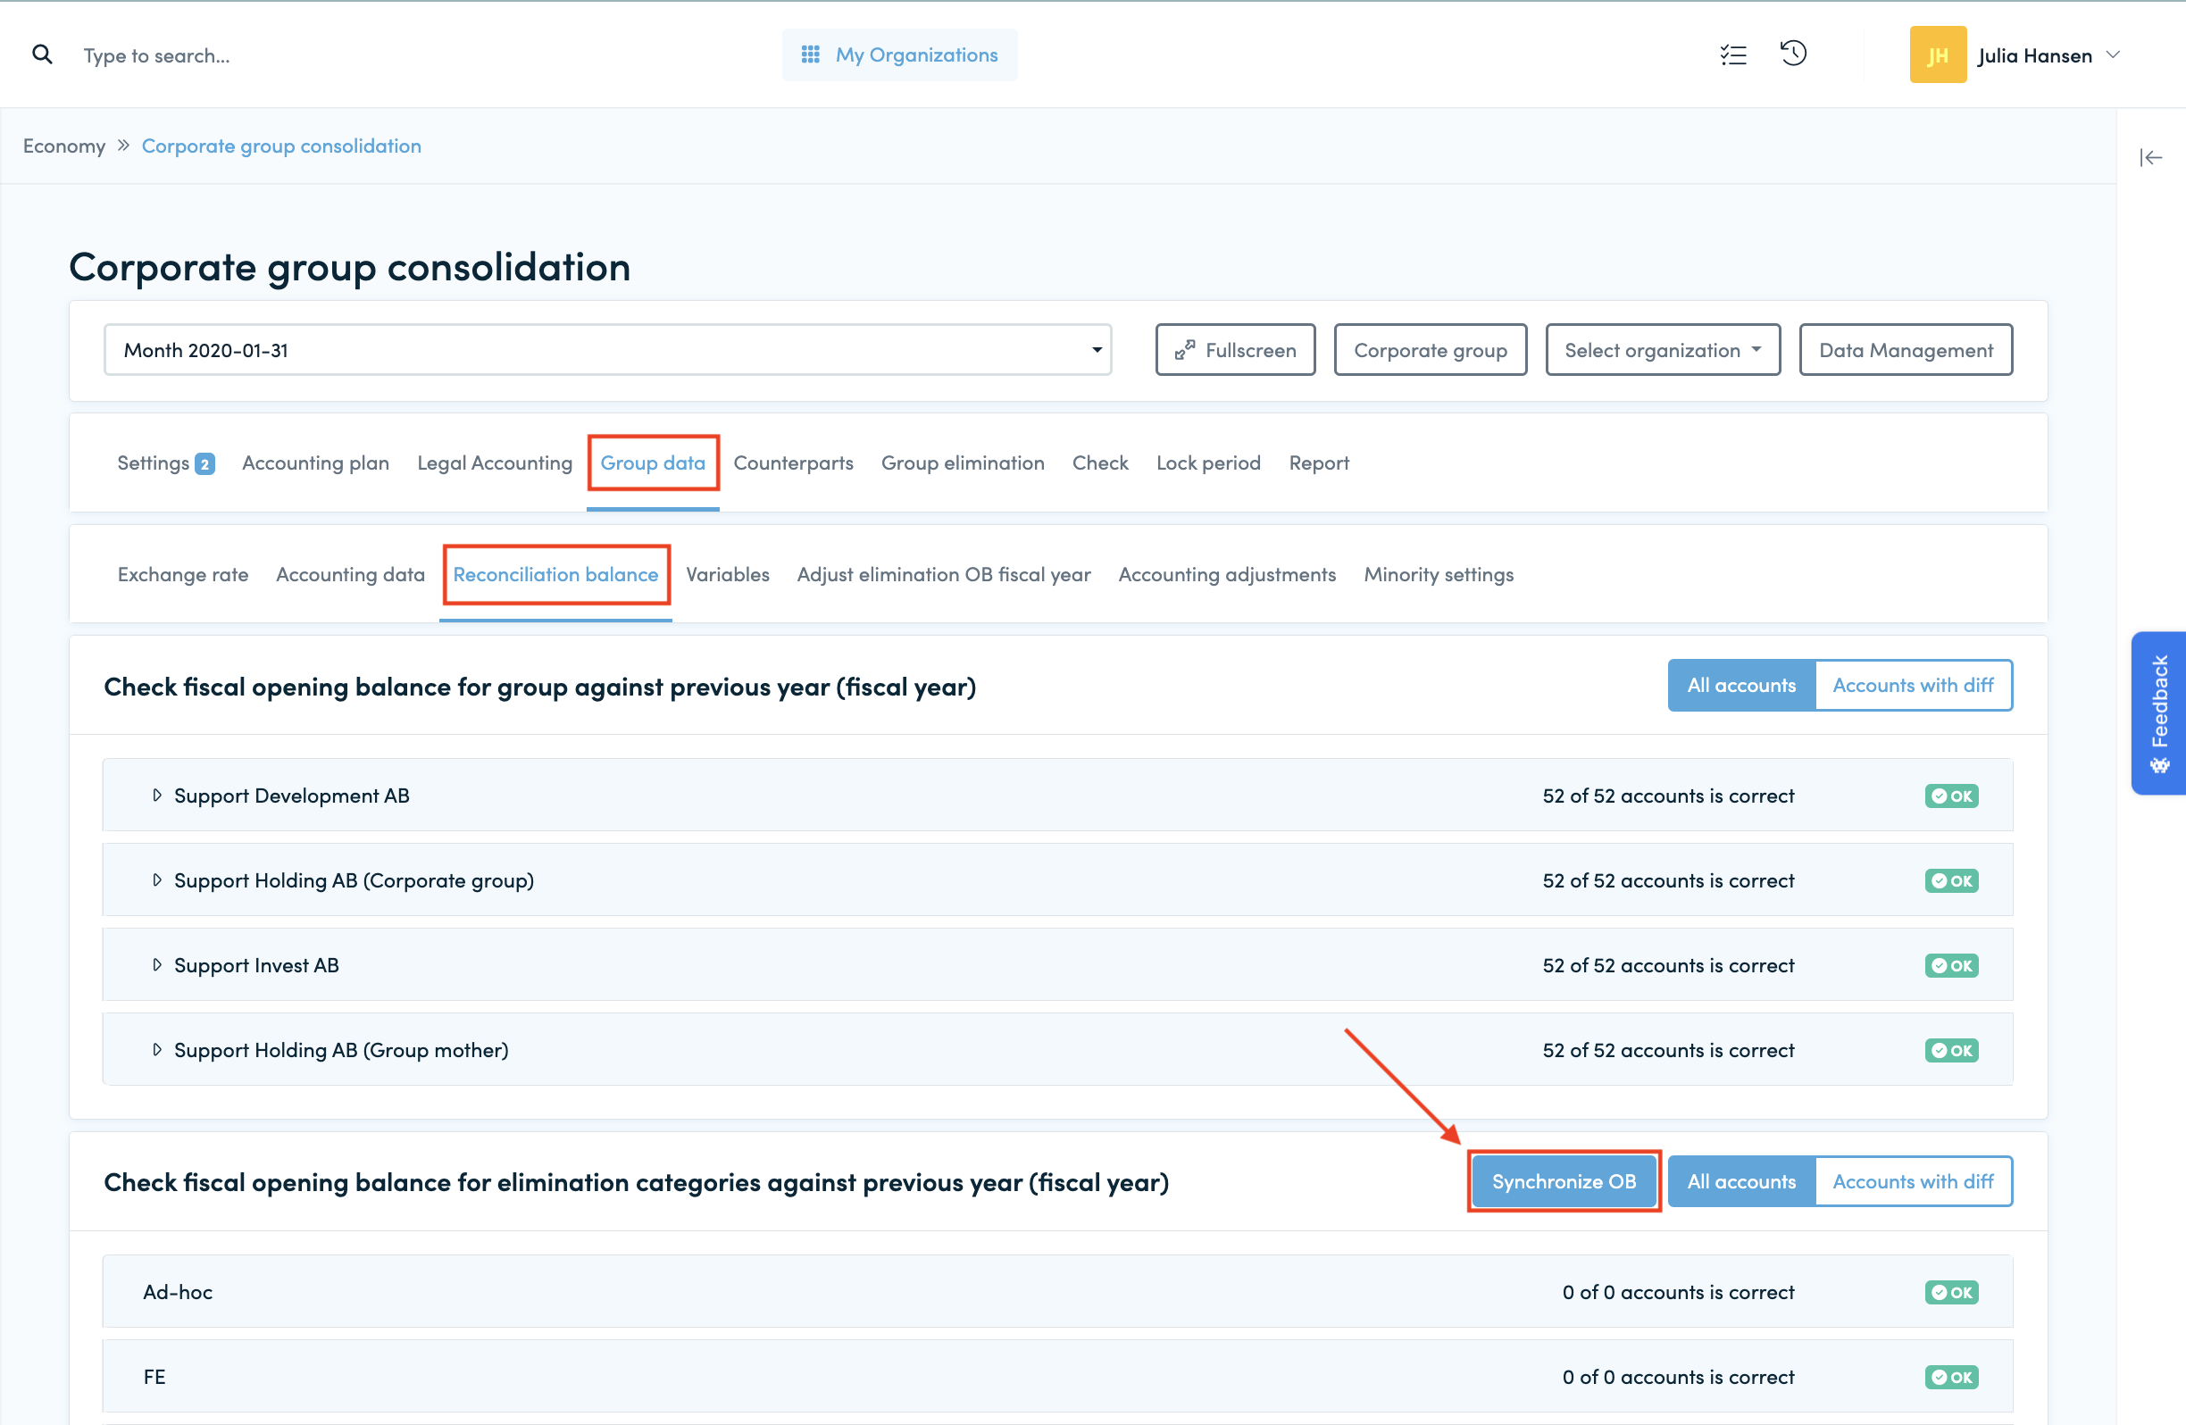The image size is (2186, 1425).
Task: Click the Data Management button
Action: coord(1906,350)
